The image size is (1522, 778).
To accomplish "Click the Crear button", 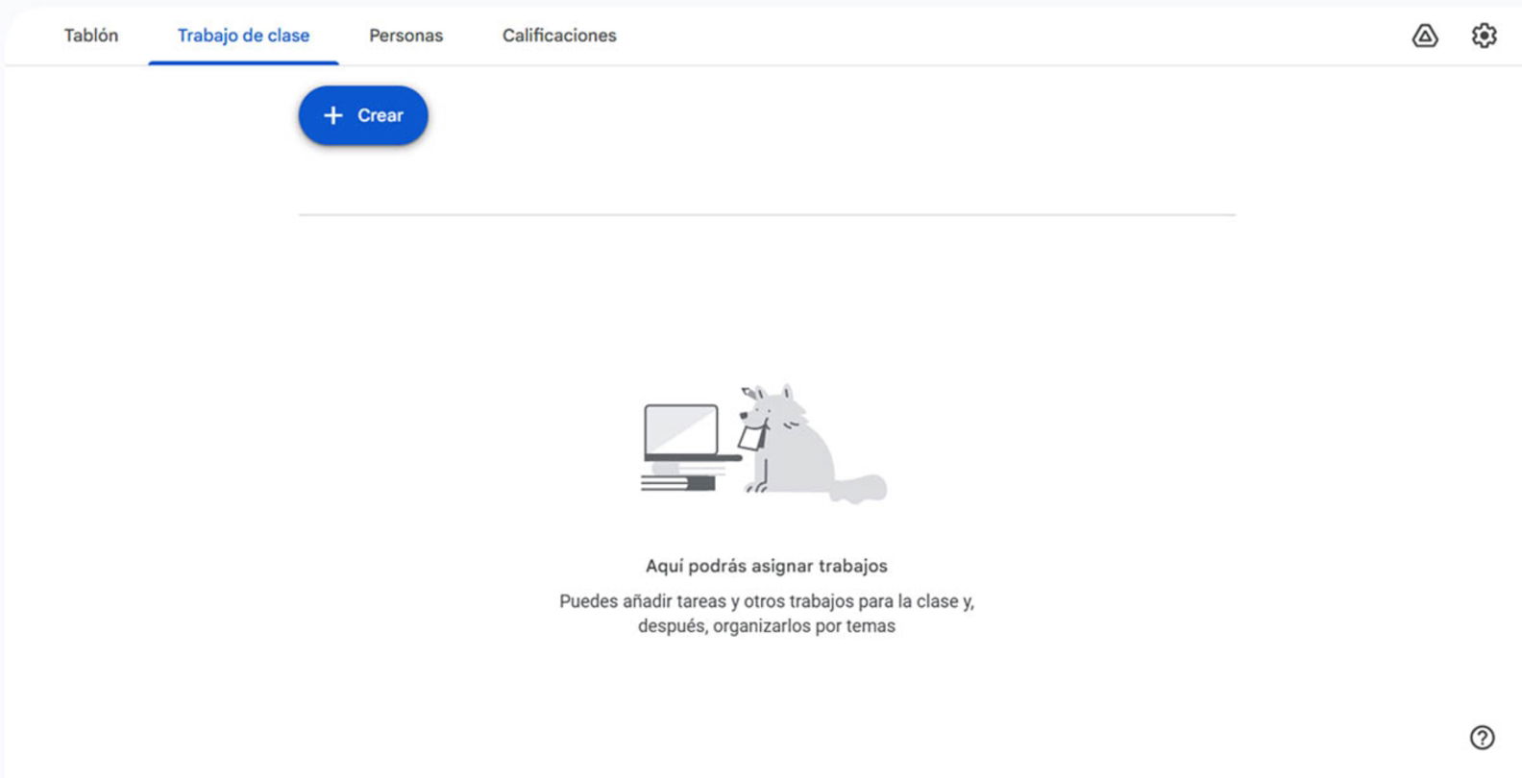I will (x=363, y=115).
